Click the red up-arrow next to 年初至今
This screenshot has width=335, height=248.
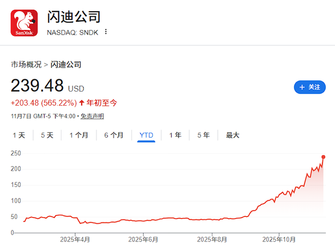[x=82, y=103]
